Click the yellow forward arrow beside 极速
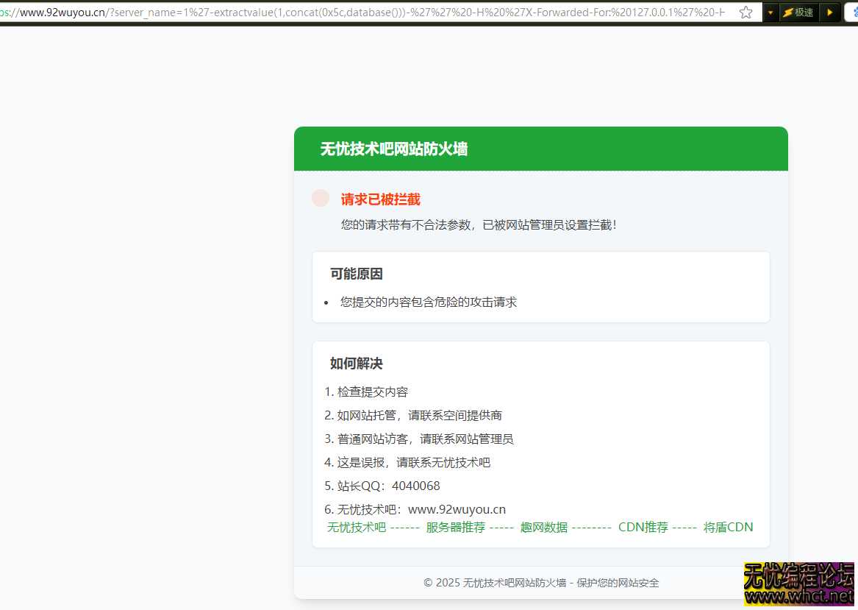Image resolution: width=858 pixels, height=610 pixels. click(x=830, y=12)
